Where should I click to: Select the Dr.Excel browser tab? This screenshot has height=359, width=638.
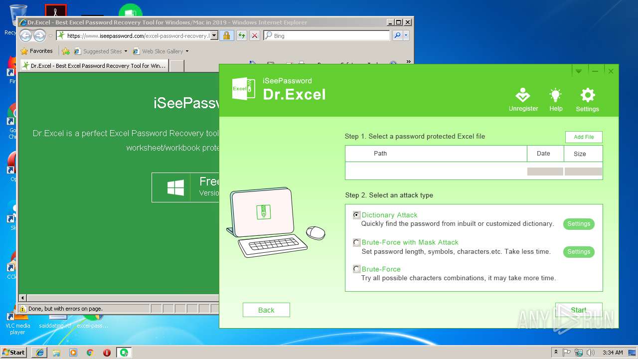coord(94,66)
